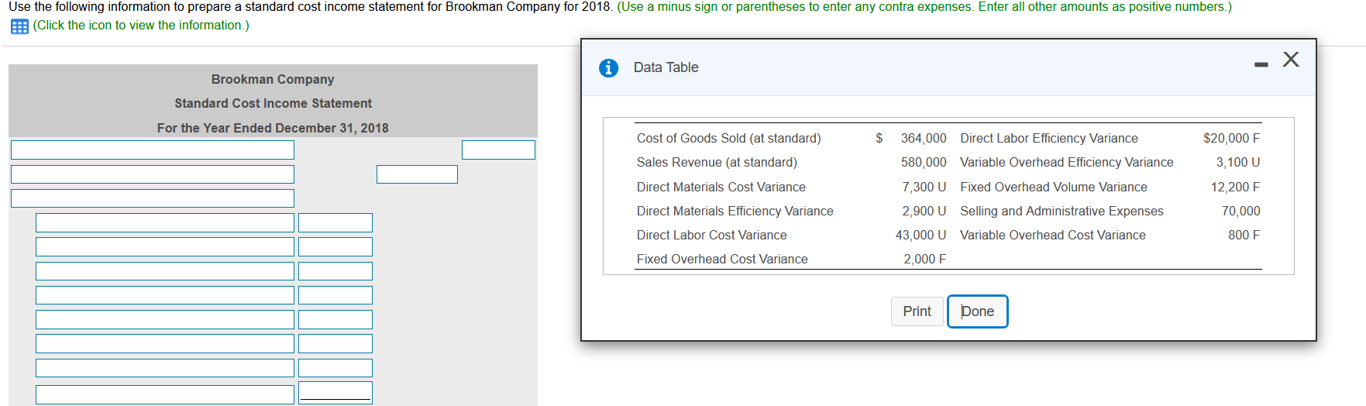Viewport: 1366px width, 406px height.
Task: Select the third indented variance amount field
Action: pyautogui.click(x=335, y=271)
